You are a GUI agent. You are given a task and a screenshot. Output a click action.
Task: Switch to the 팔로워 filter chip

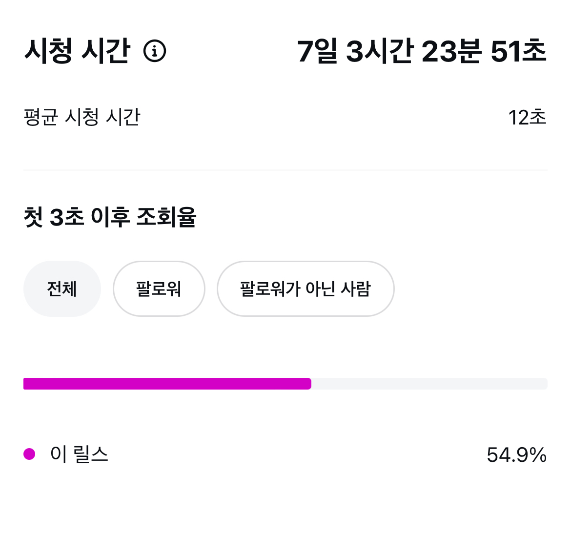coord(159,289)
